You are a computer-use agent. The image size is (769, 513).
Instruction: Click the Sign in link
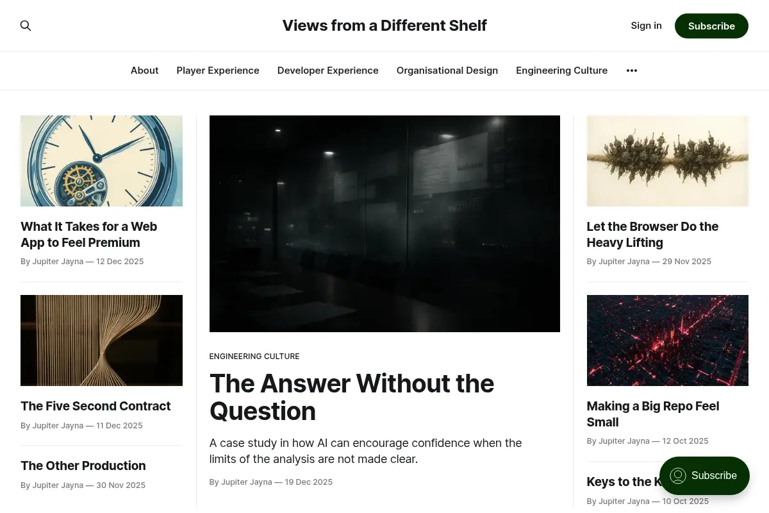[646, 26]
